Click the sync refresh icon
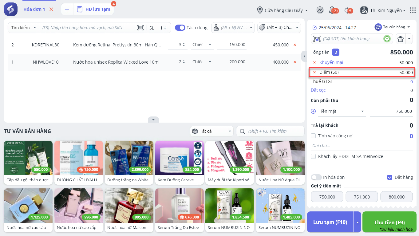 (348, 10)
